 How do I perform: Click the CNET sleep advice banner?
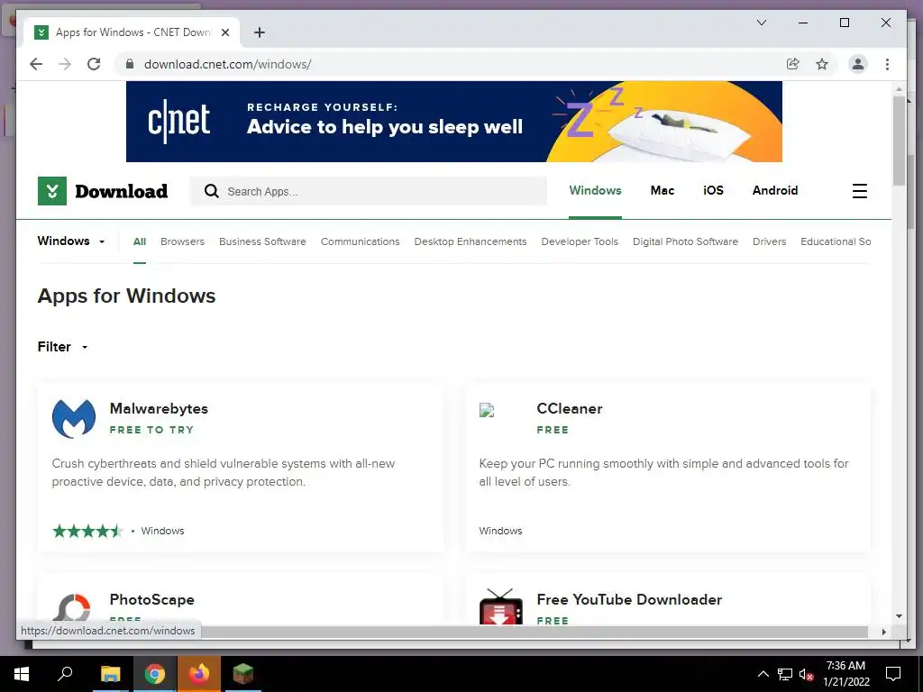[454, 122]
